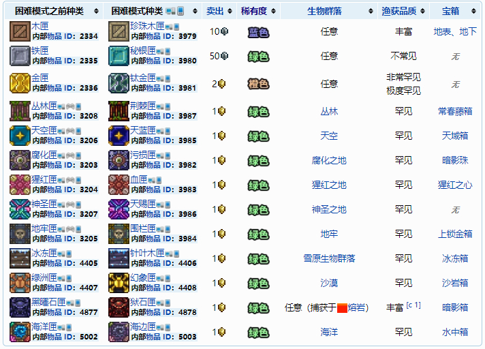Click the 绿色 rarity badge in 铁匣 row

click(x=259, y=57)
